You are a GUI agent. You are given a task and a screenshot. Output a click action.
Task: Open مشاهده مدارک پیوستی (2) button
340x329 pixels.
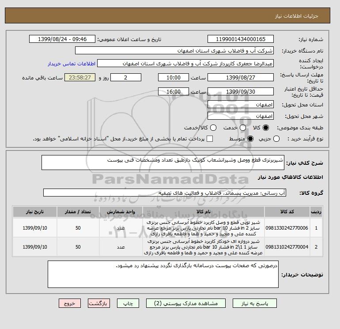coord(186,303)
